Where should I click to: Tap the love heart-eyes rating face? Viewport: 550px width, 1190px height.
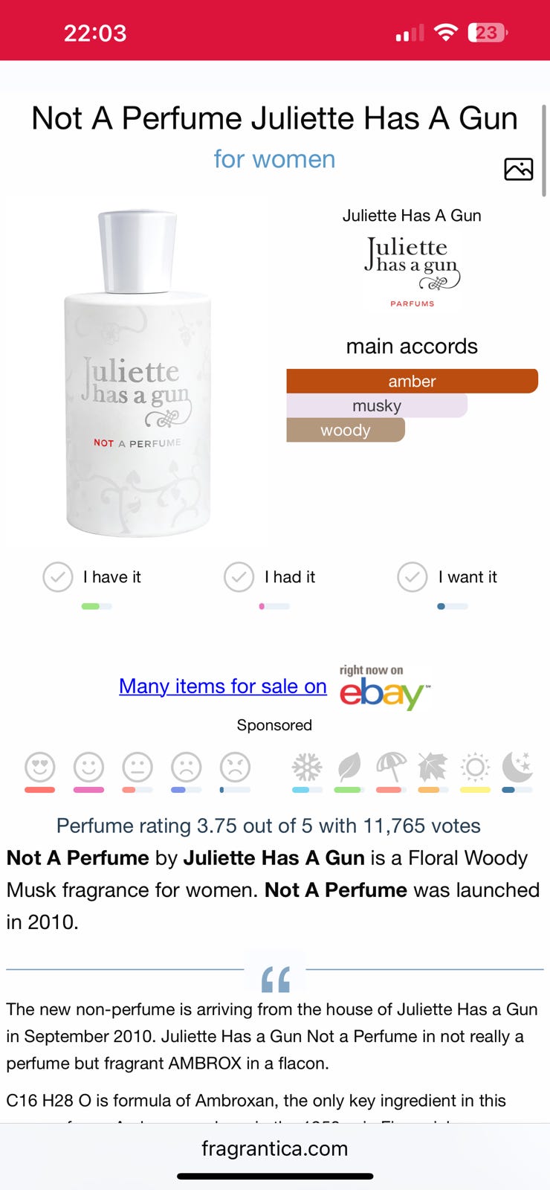pos(40,767)
